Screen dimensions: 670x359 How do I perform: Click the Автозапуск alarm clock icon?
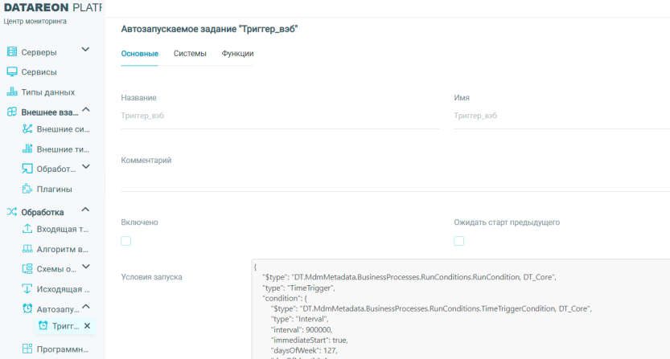(x=27, y=309)
